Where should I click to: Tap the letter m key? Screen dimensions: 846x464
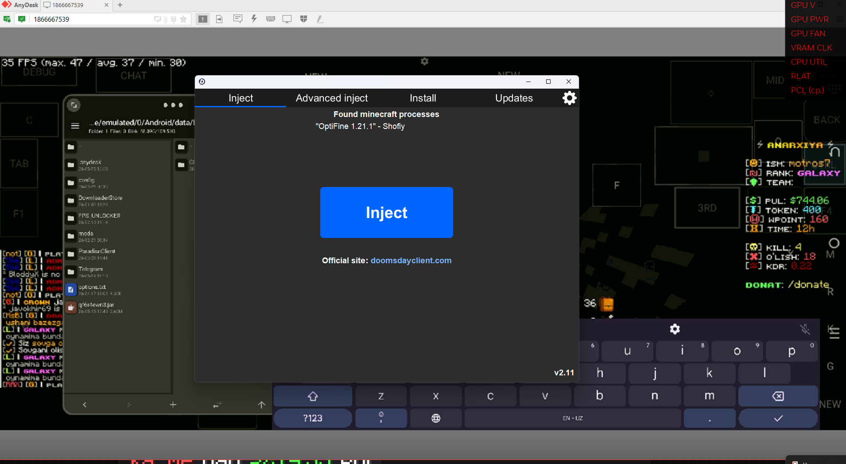709,396
